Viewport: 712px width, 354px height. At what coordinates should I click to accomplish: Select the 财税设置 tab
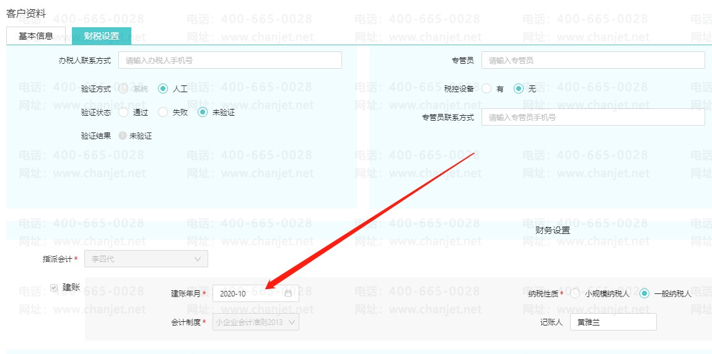point(102,36)
